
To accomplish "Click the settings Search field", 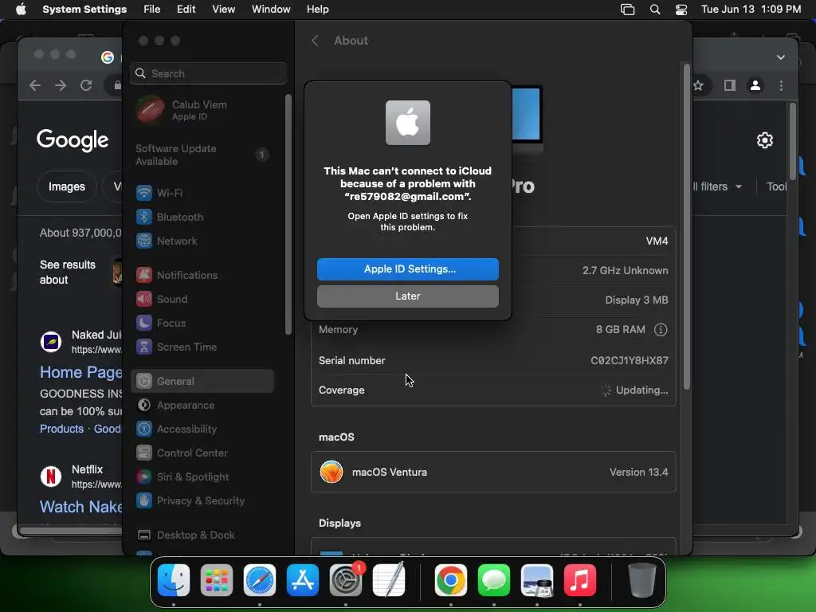I will pos(208,73).
